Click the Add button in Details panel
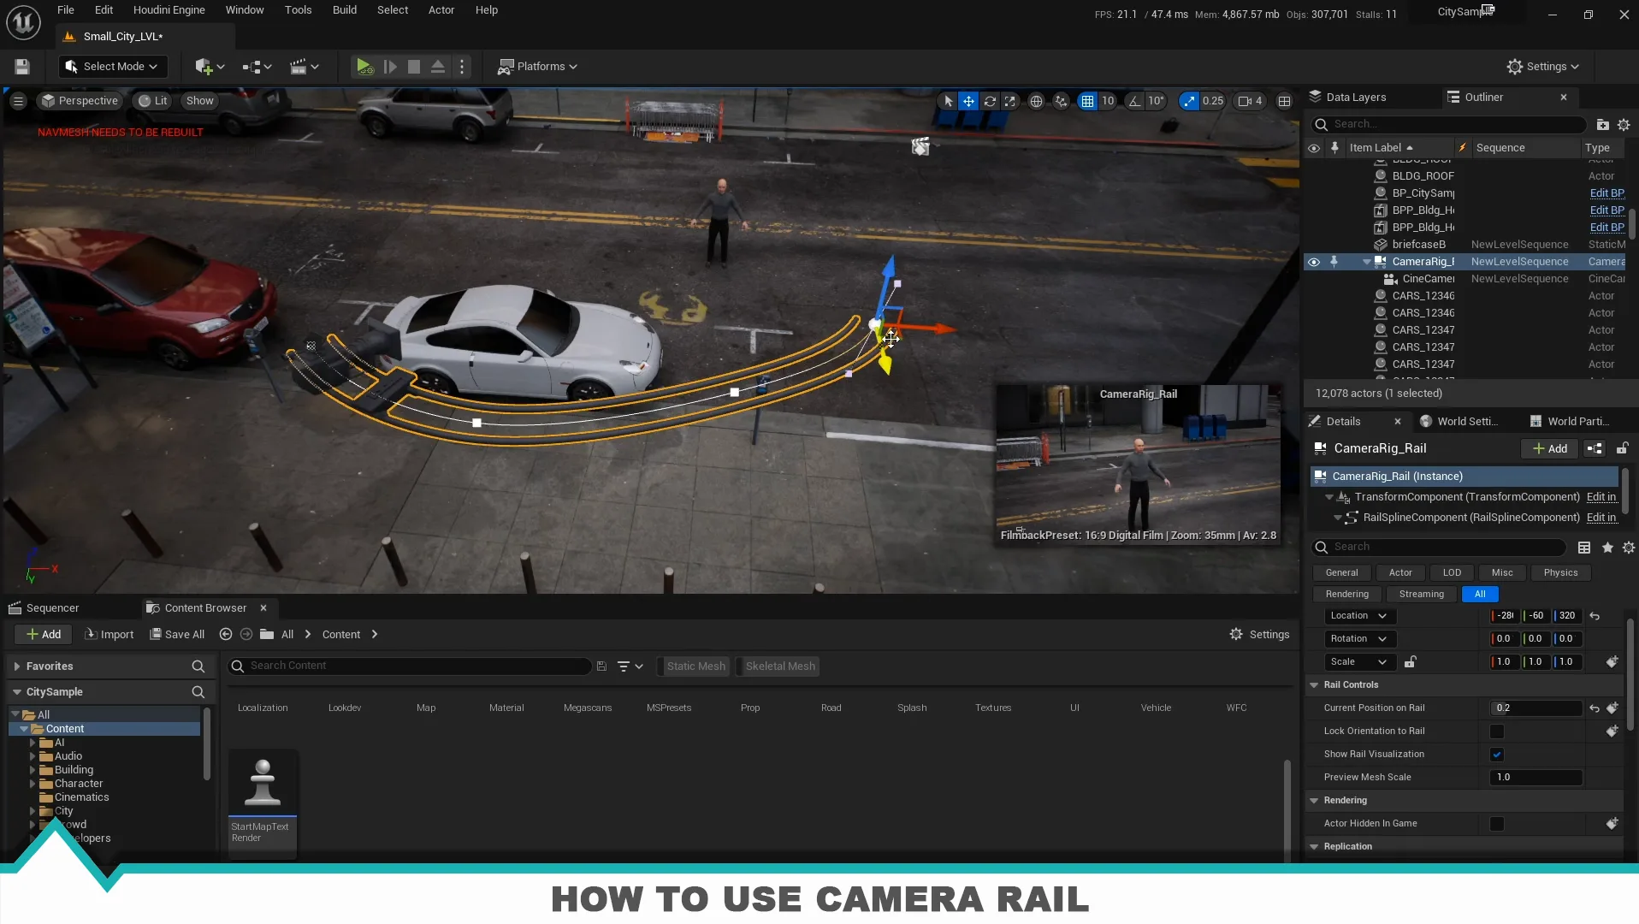1639x924 pixels. click(1548, 448)
